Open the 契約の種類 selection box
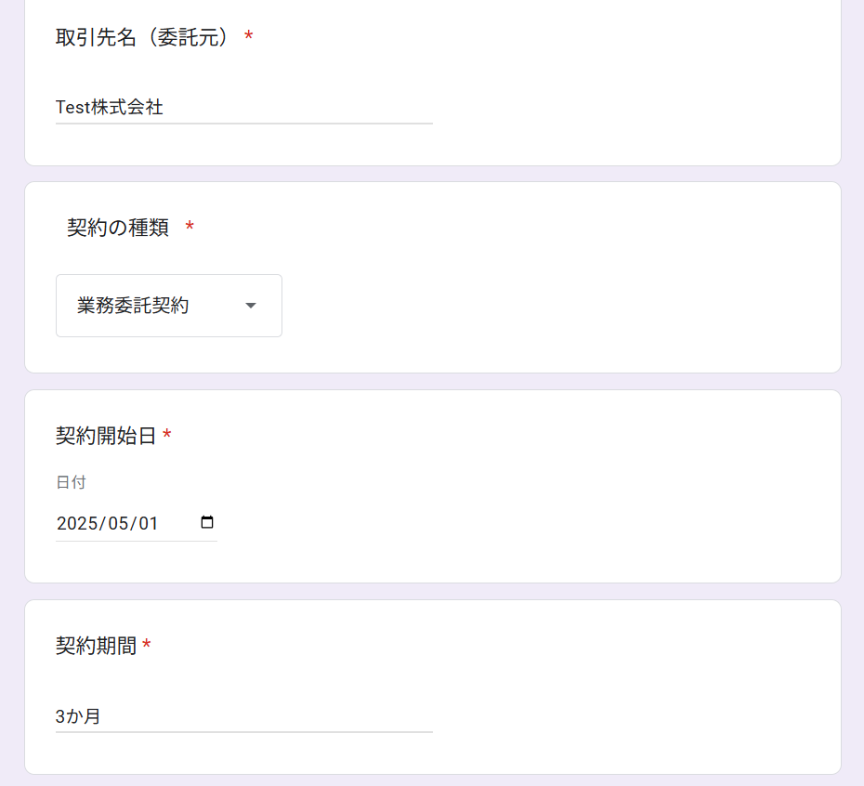The image size is (864, 786). click(x=168, y=306)
